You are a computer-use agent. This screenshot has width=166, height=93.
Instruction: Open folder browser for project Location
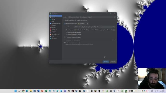(114, 17)
